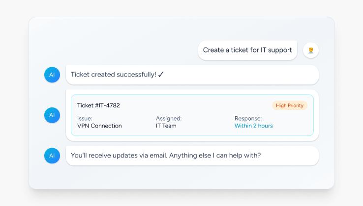Click the user avatar icon

point(311,50)
